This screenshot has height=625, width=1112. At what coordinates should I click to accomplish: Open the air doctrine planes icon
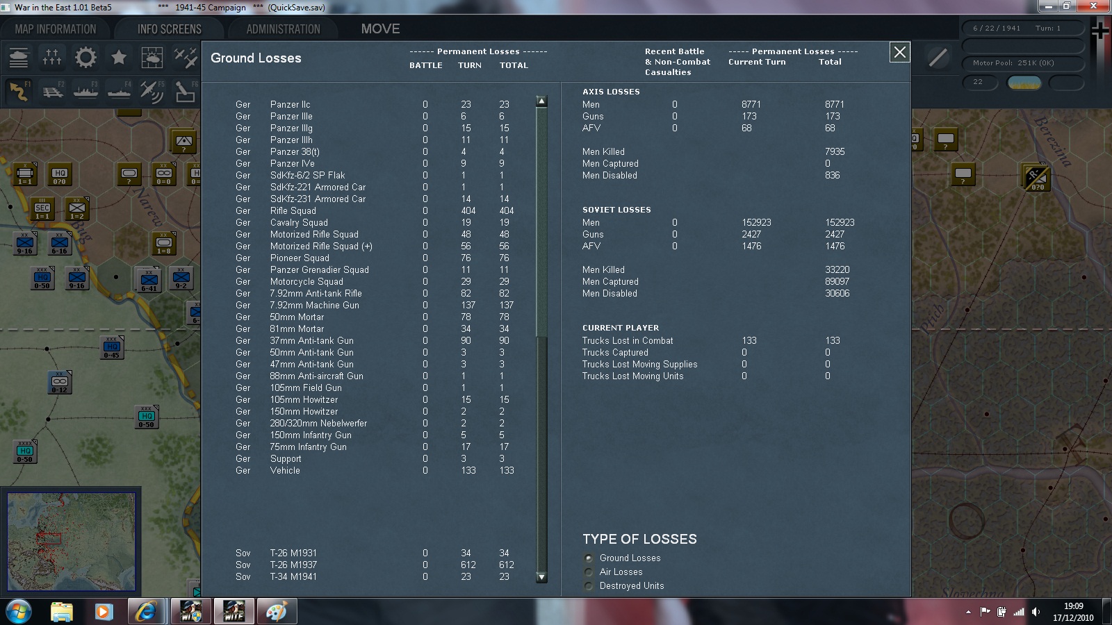[x=186, y=57]
